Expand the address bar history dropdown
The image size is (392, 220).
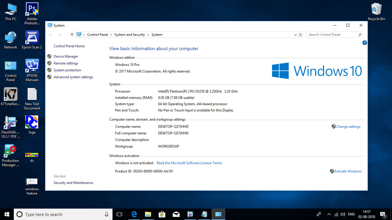click(x=296, y=35)
